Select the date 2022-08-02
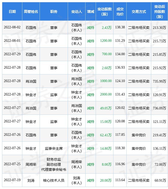 pyautogui.click(x=12, y=27)
